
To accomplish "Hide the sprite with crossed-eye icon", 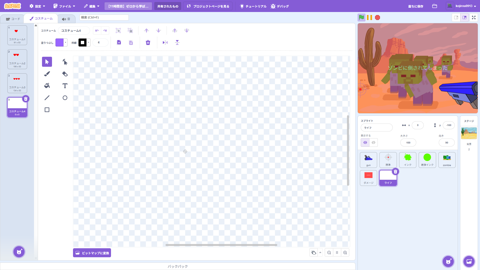I will (373, 142).
